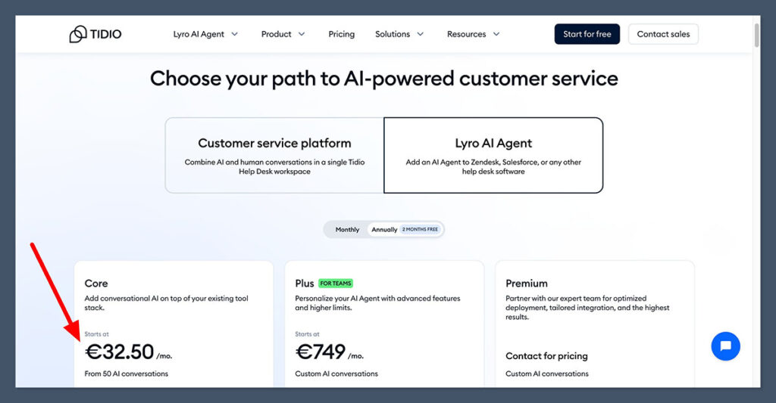Click the From 50 AI conversations text
This screenshot has width=776, height=403.
point(127,374)
